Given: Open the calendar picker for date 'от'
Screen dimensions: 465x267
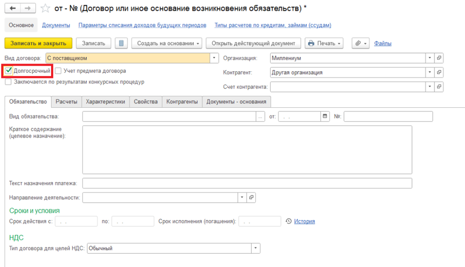Looking at the screenshot, I should click(325, 116).
